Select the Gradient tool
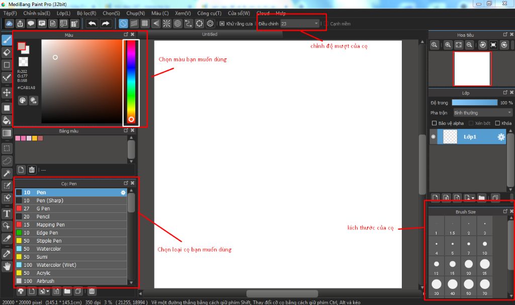 pos(7,133)
